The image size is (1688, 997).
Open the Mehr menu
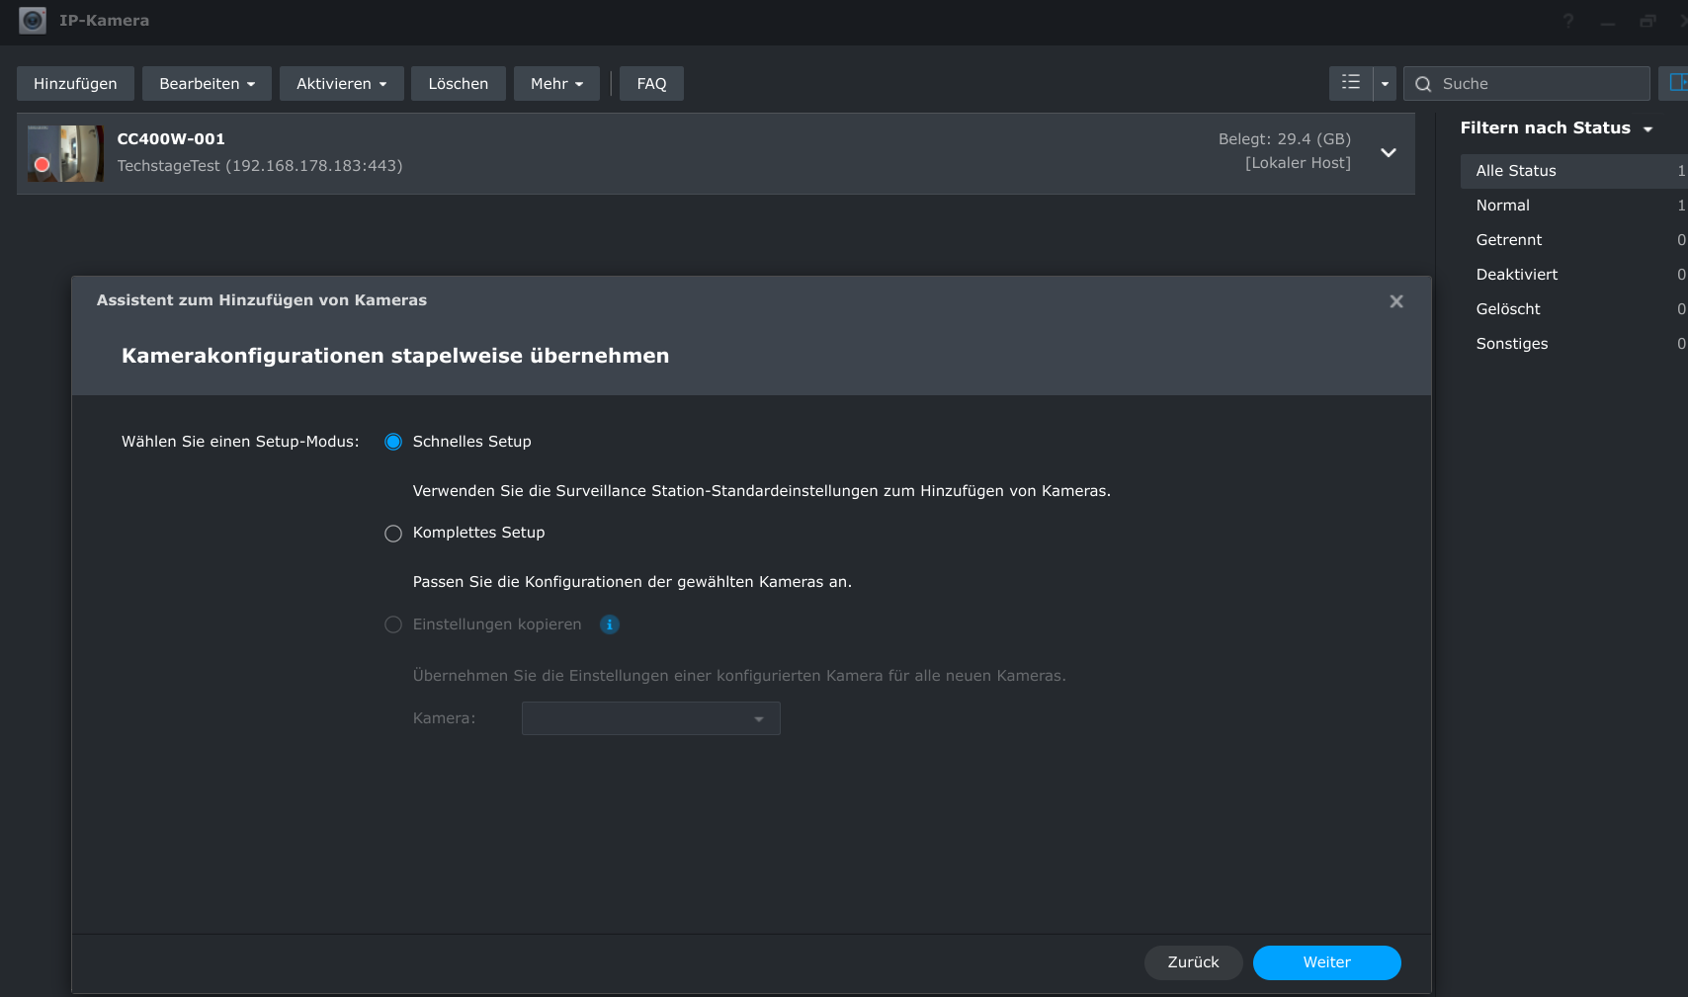556,84
